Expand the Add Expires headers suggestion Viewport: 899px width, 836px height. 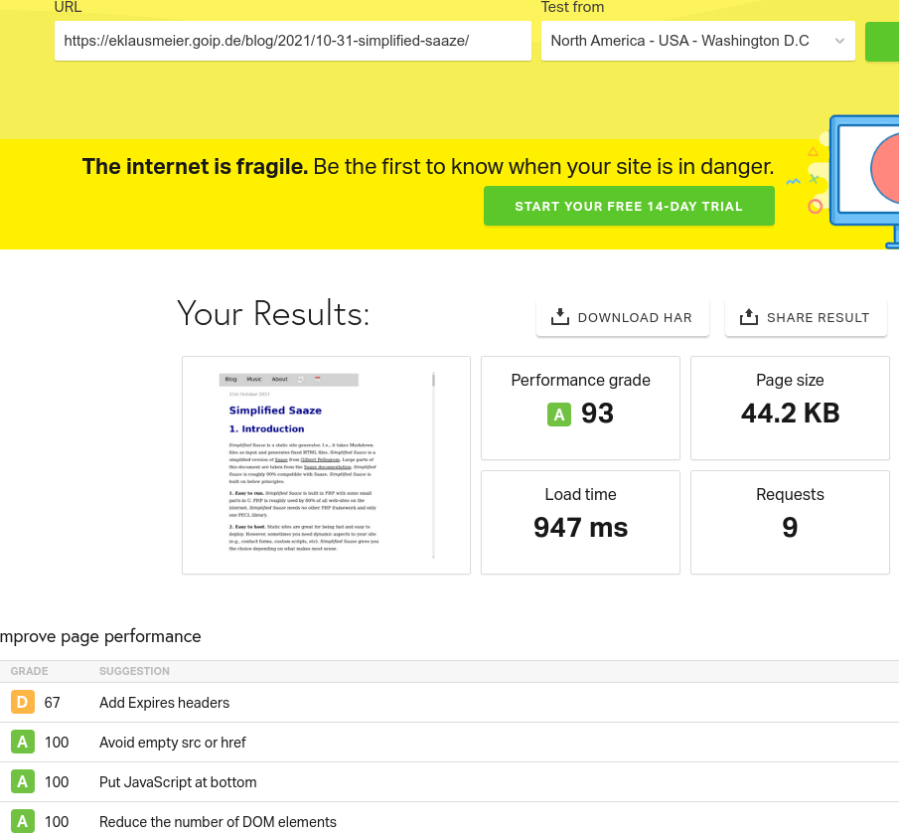click(x=165, y=703)
